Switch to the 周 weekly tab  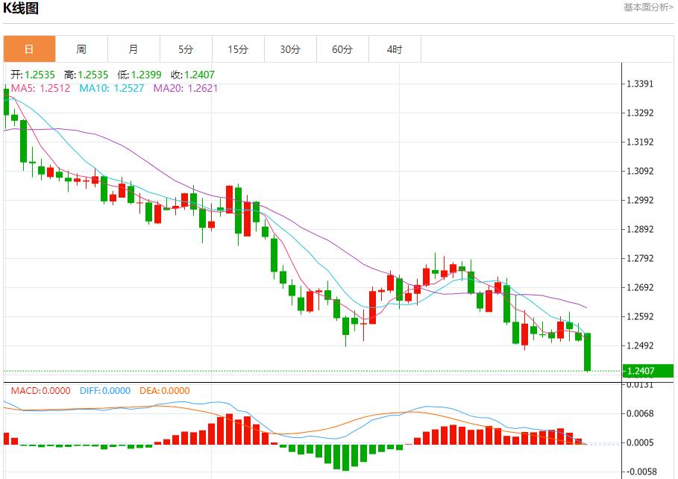point(81,49)
